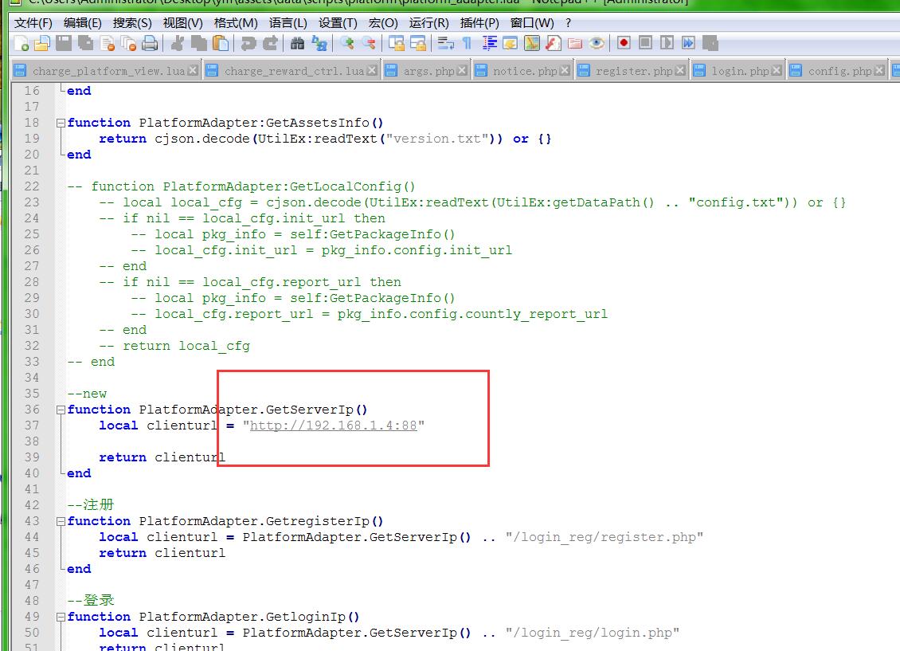Viewport: 900px width, 651px height.
Task: Toggle show all characters pilcrow icon
Action: (x=467, y=43)
